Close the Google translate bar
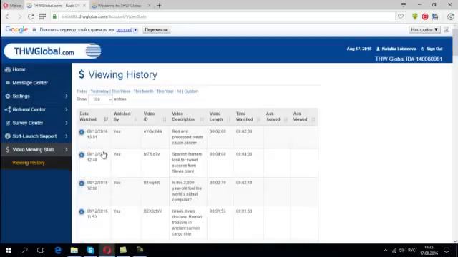The image size is (458, 257). (x=447, y=30)
